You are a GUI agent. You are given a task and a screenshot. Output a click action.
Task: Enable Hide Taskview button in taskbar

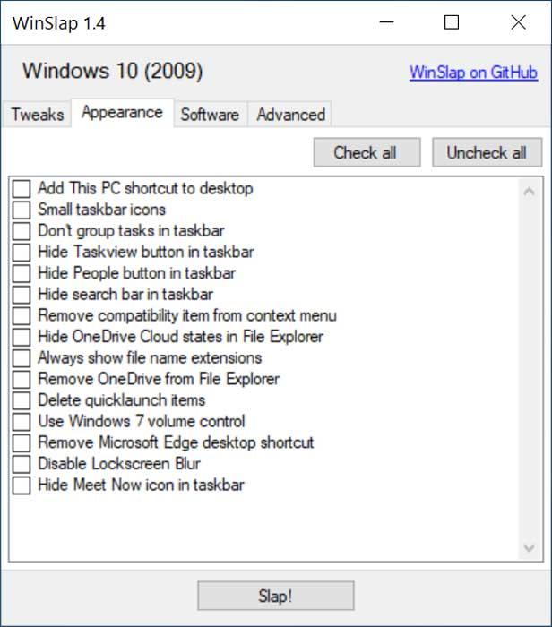pos(22,253)
